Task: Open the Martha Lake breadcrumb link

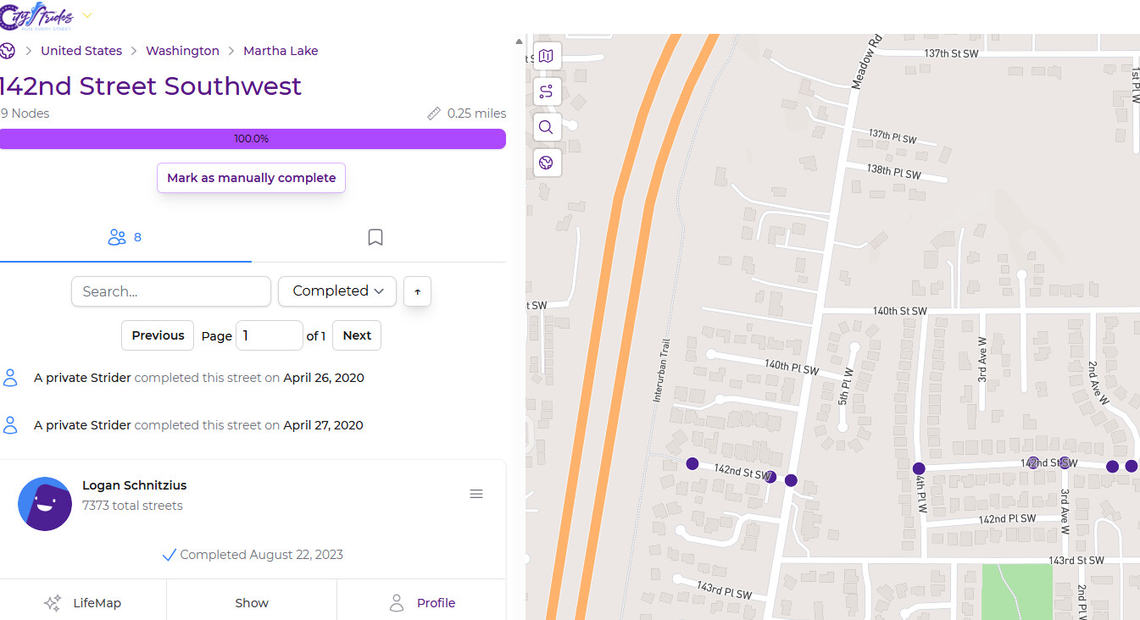Action: pos(281,51)
